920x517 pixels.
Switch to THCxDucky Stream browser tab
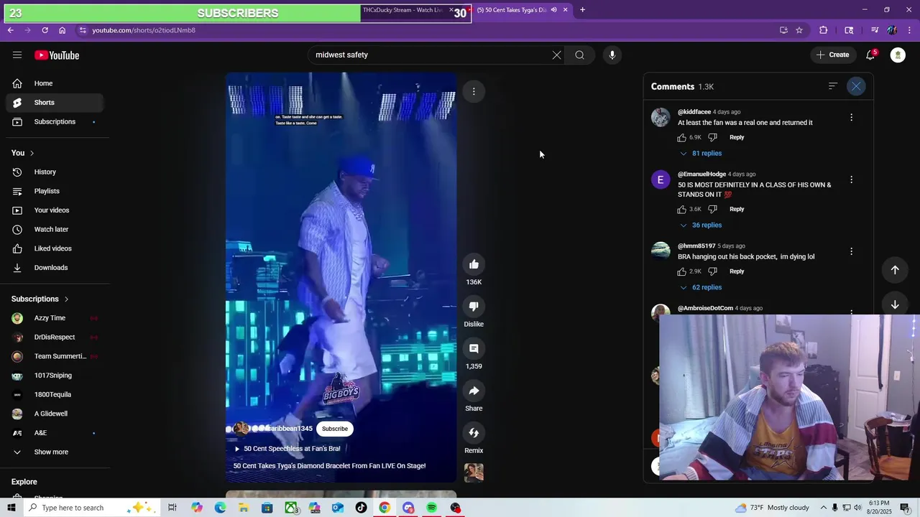click(402, 10)
